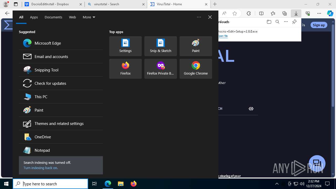This screenshot has height=189, width=336.
Task: Toggle Edge split screen
Action: [x=261, y=13]
